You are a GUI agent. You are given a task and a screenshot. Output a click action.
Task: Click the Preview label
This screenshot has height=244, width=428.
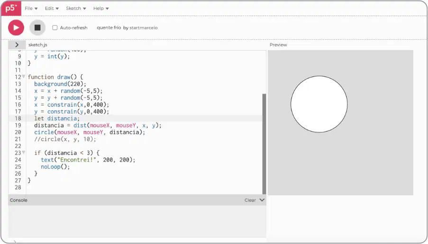click(278, 44)
